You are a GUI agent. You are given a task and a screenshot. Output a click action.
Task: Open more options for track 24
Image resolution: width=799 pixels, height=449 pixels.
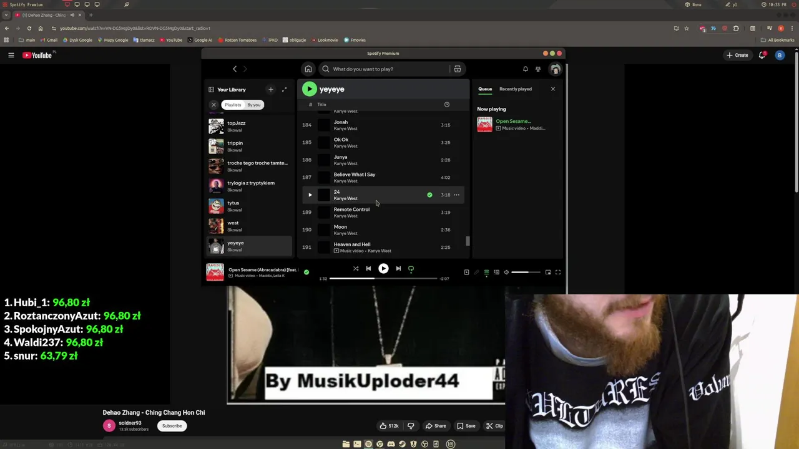[x=456, y=195]
